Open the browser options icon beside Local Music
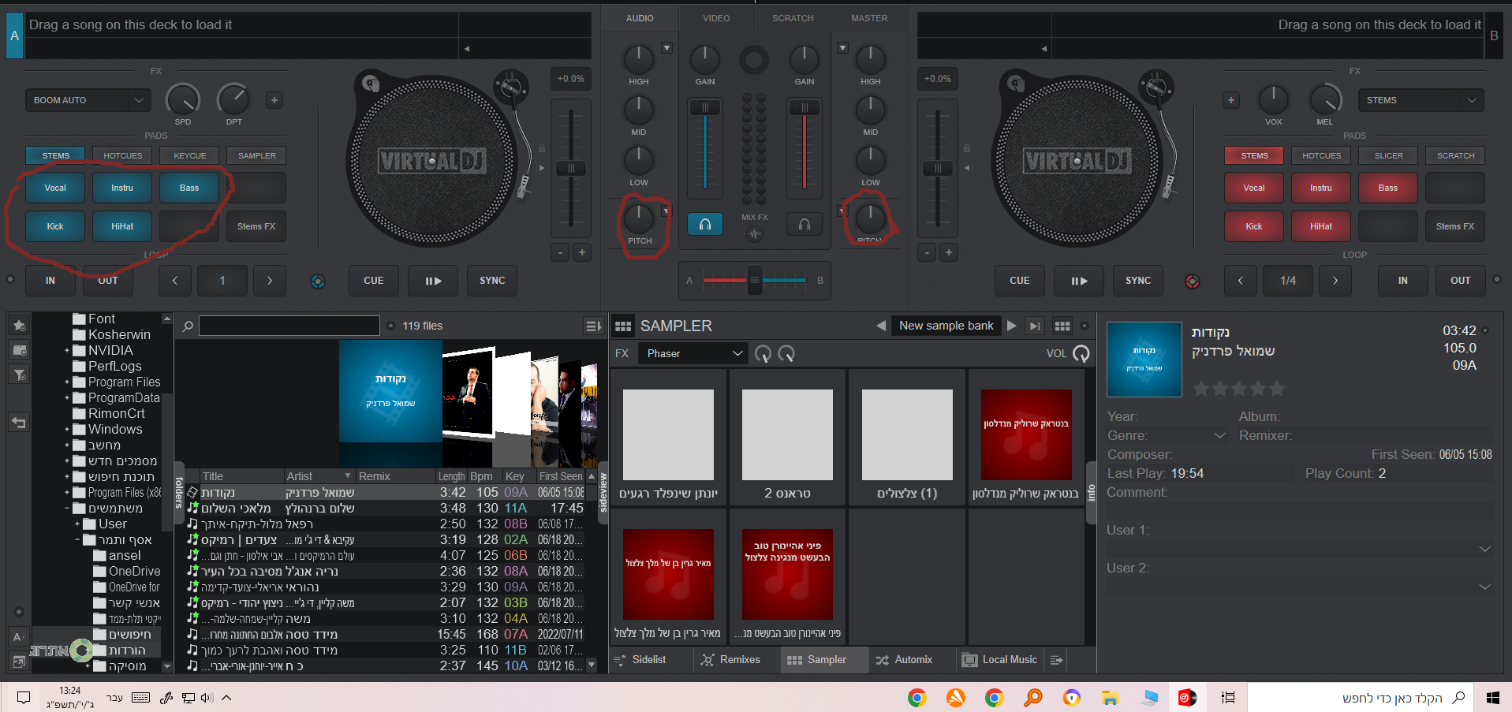Viewport: 1512px width, 712px height. tap(1057, 659)
